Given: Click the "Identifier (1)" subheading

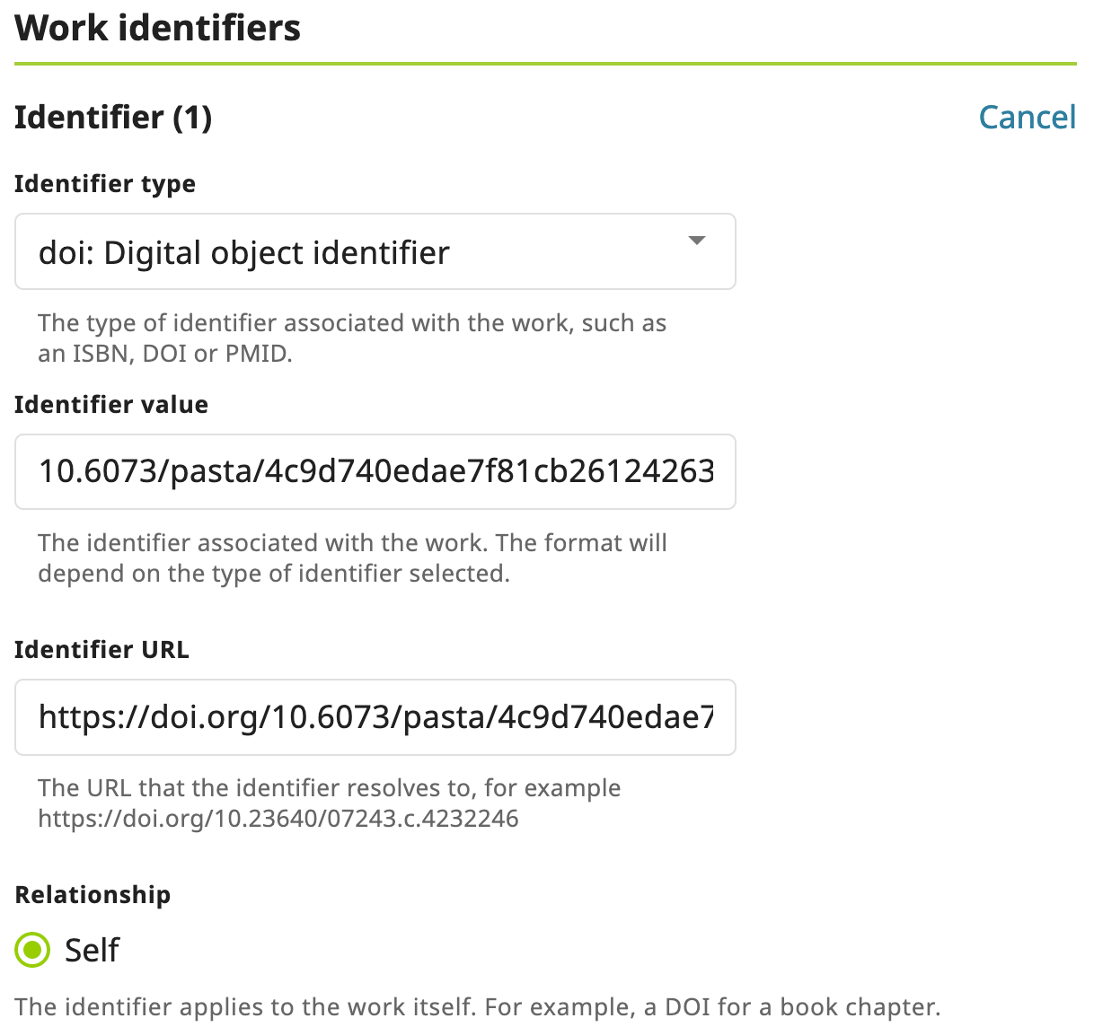Looking at the screenshot, I should pos(113,118).
